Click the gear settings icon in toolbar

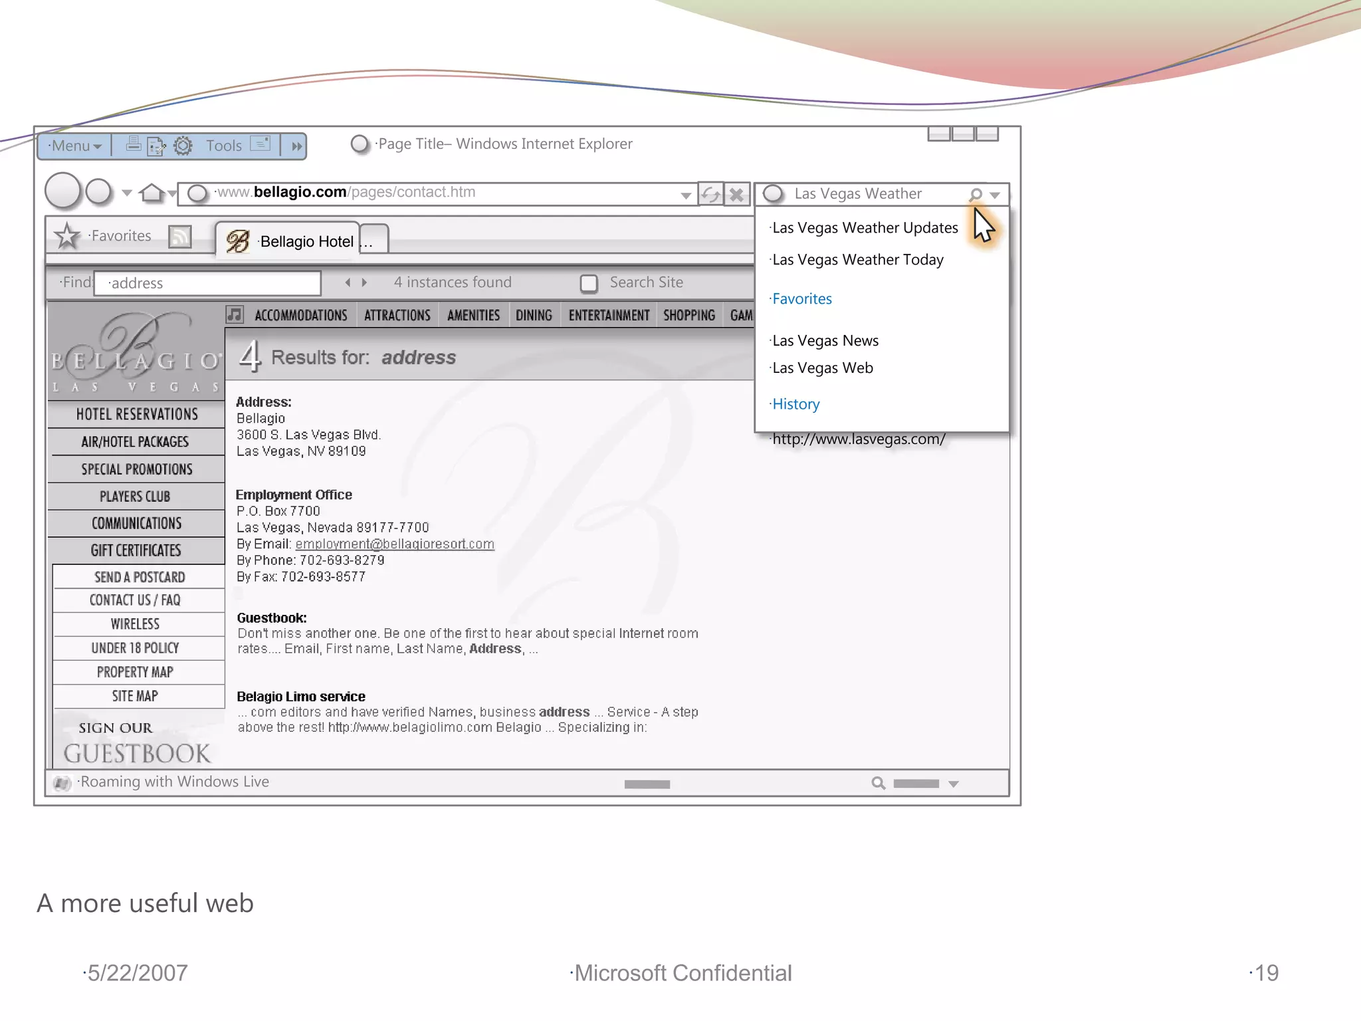(x=183, y=146)
